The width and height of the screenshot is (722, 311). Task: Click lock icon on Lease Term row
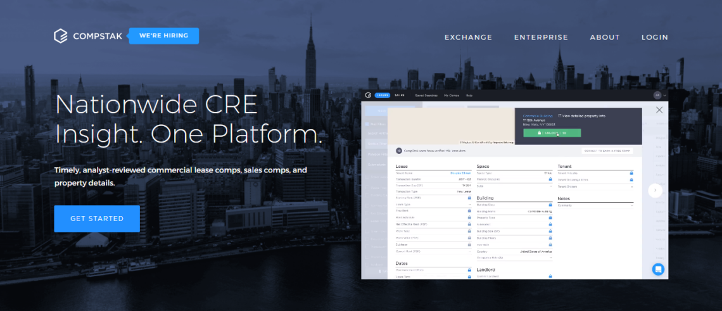point(469,276)
